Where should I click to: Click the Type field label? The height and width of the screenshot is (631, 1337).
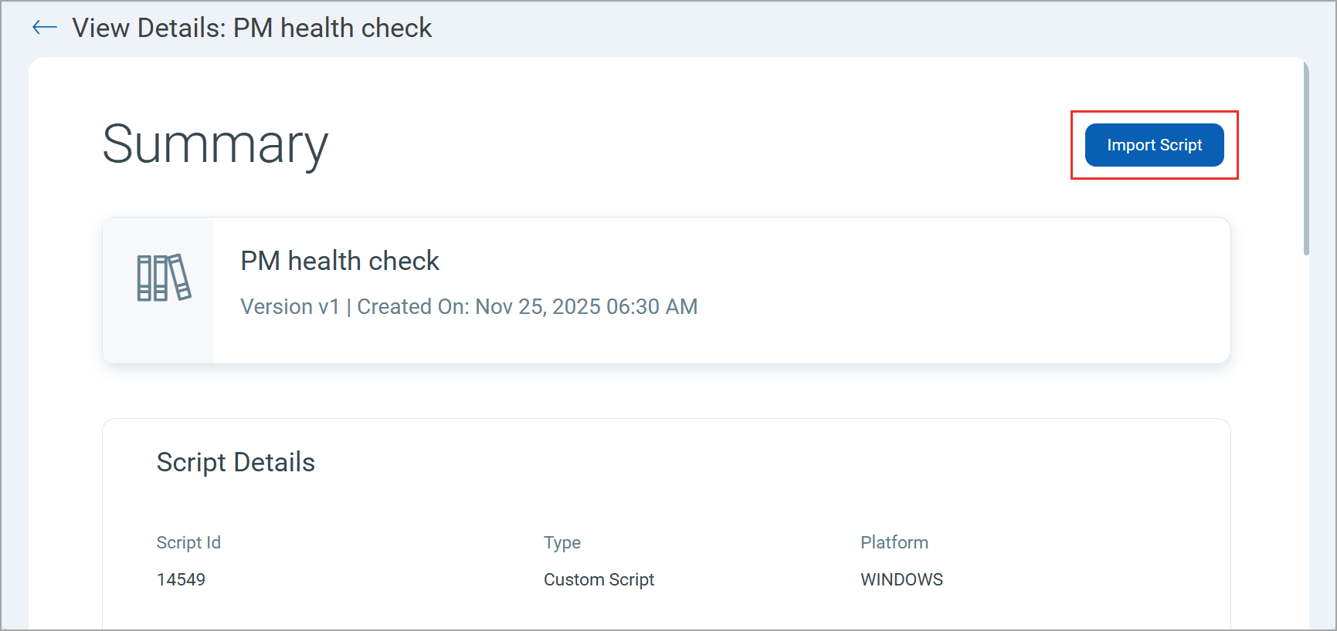tap(562, 543)
